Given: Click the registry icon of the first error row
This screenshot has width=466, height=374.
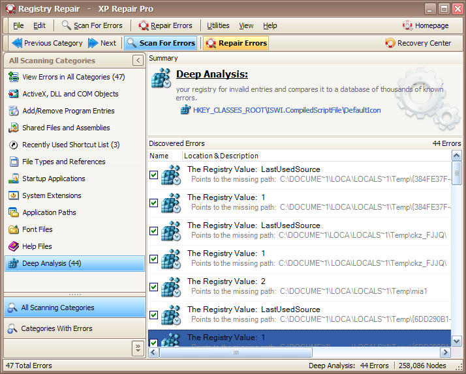Looking at the screenshot, I should click(x=171, y=175).
